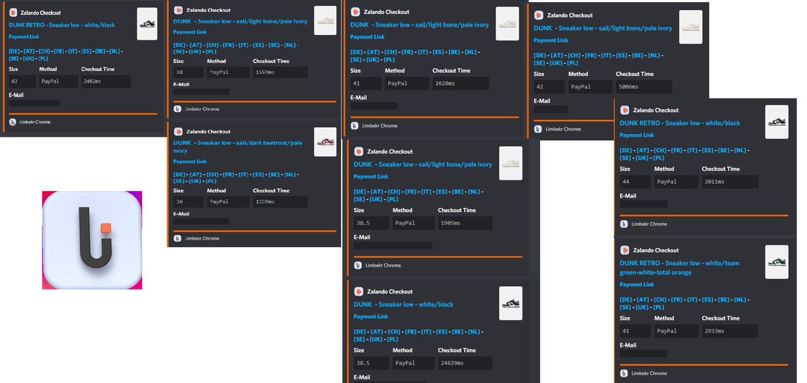This screenshot has width=807, height=383.
Task: Click Limbekr Chrome footer icon in size 38 card
Action: point(178,108)
